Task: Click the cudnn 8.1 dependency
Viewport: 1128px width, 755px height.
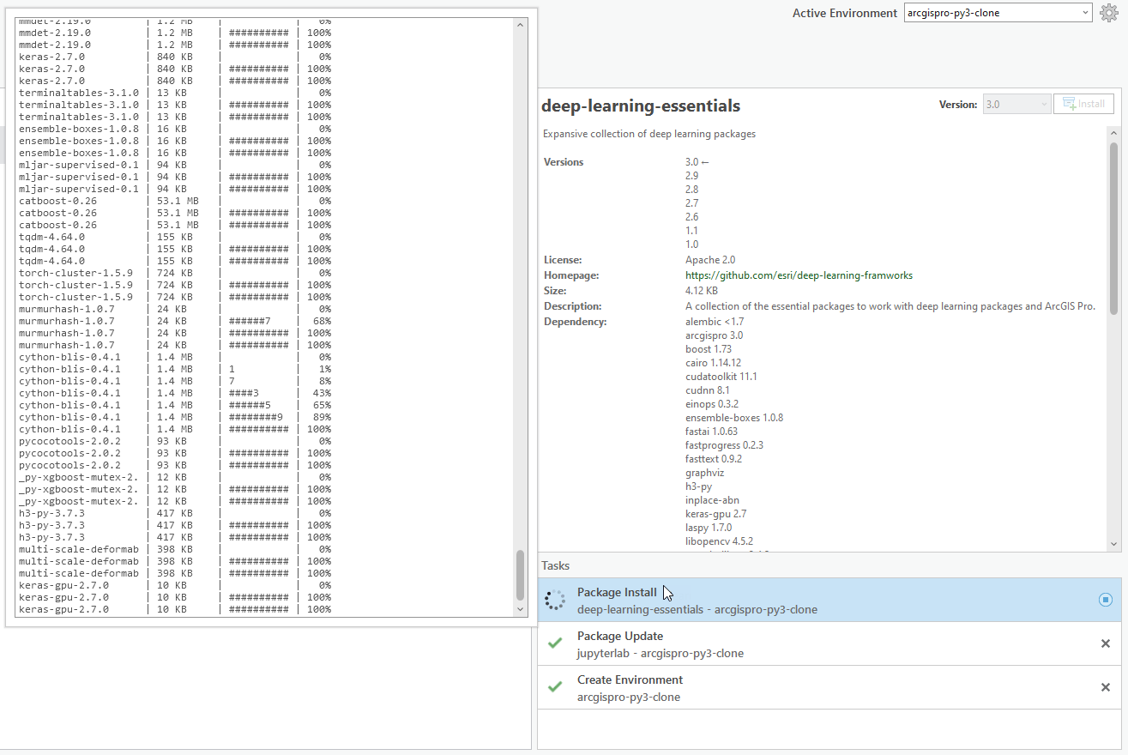Action: (708, 390)
